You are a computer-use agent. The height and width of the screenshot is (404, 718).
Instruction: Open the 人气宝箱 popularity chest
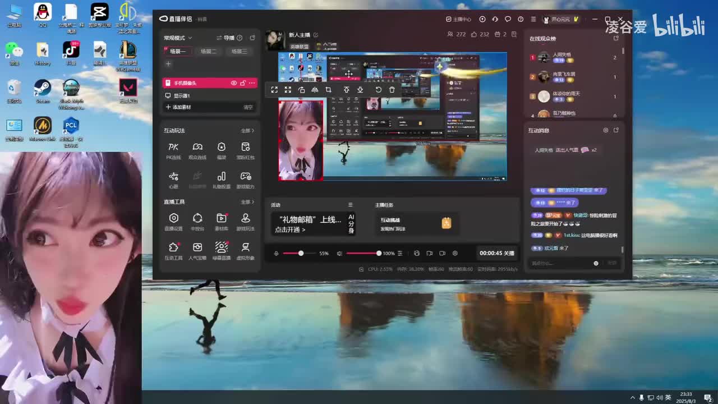(x=197, y=251)
